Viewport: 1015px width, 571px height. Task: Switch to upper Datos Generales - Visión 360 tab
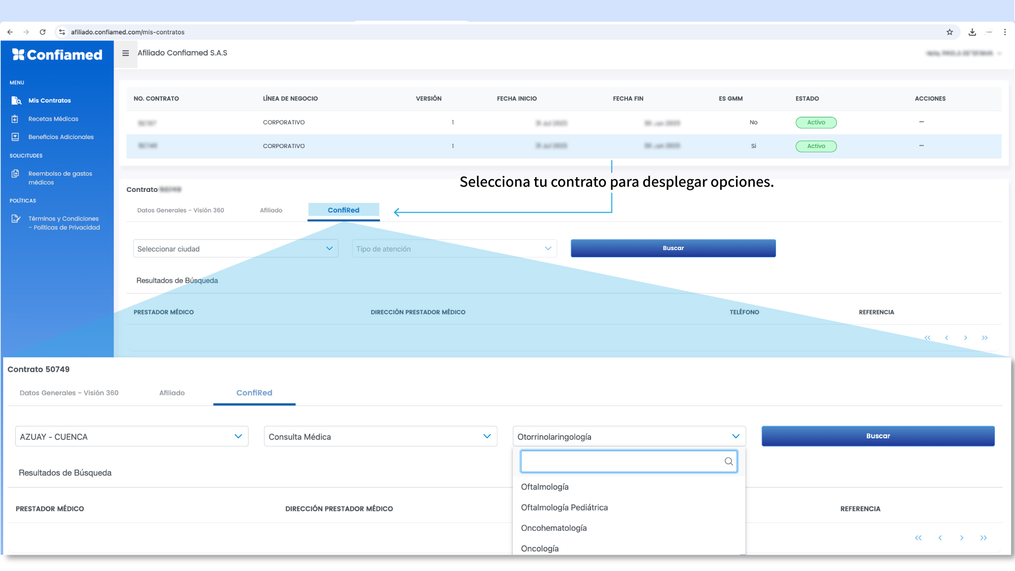point(181,210)
